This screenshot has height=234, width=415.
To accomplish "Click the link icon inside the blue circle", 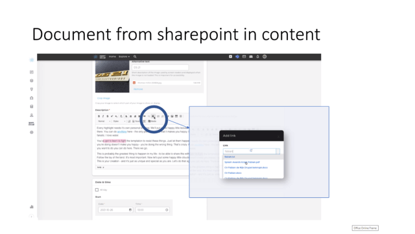I will pos(153,116).
